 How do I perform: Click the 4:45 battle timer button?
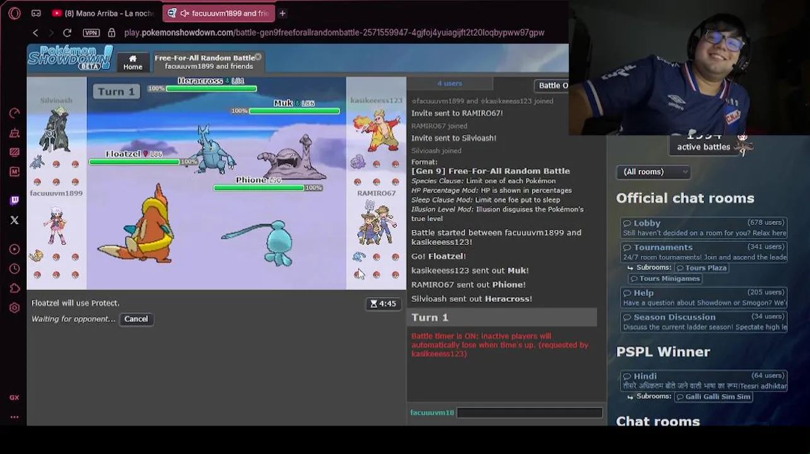[x=384, y=304]
